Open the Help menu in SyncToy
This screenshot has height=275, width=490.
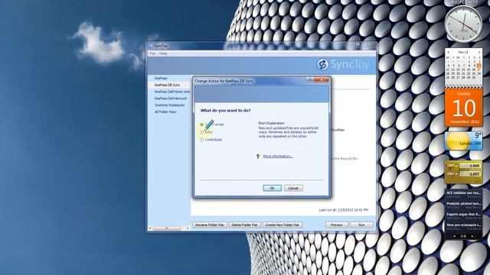[163, 53]
